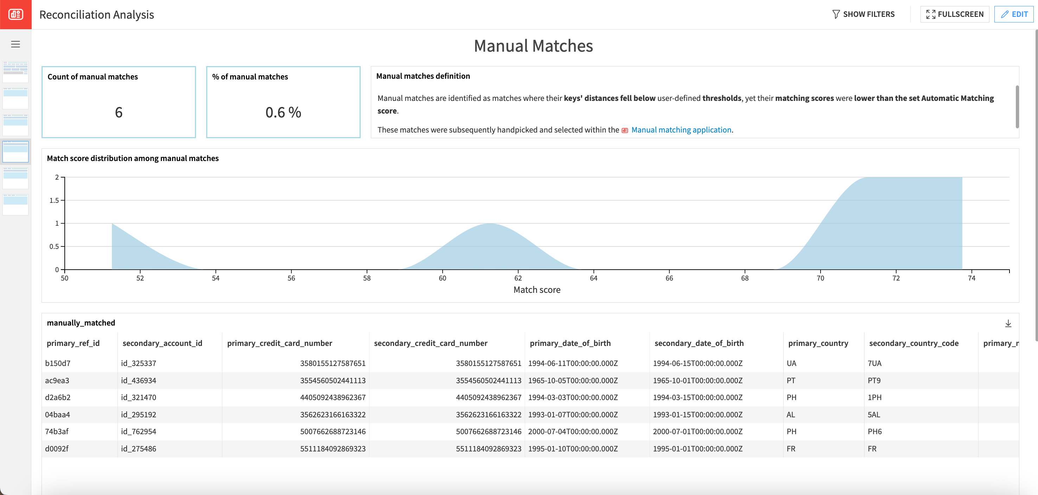Click small dashboard icon before Manual matching link
Screen dimensions: 1038x495
625,130
